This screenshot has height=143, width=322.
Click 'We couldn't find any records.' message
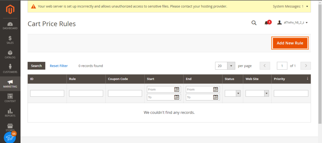(x=169, y=113)
